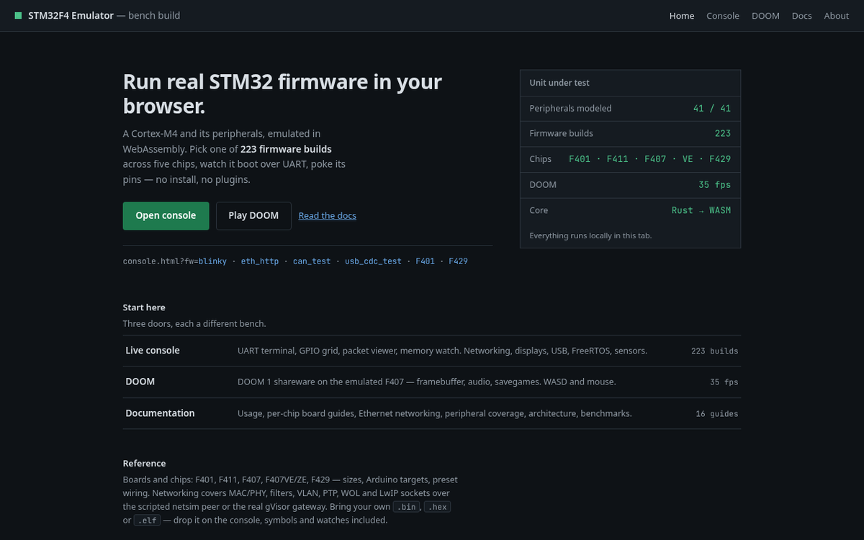Open the usb_cdc_test firmware link
Viewport: 864px width, 540px height.
373,261
